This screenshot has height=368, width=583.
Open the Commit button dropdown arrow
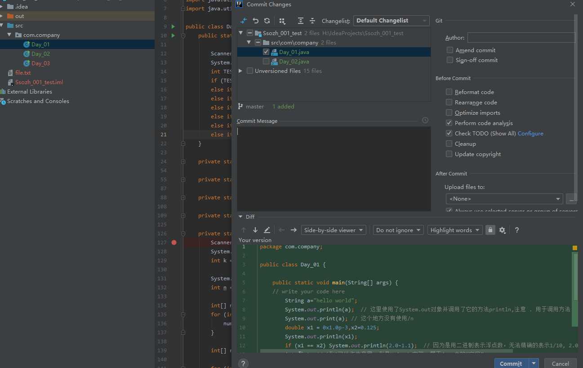pos(534,364)
